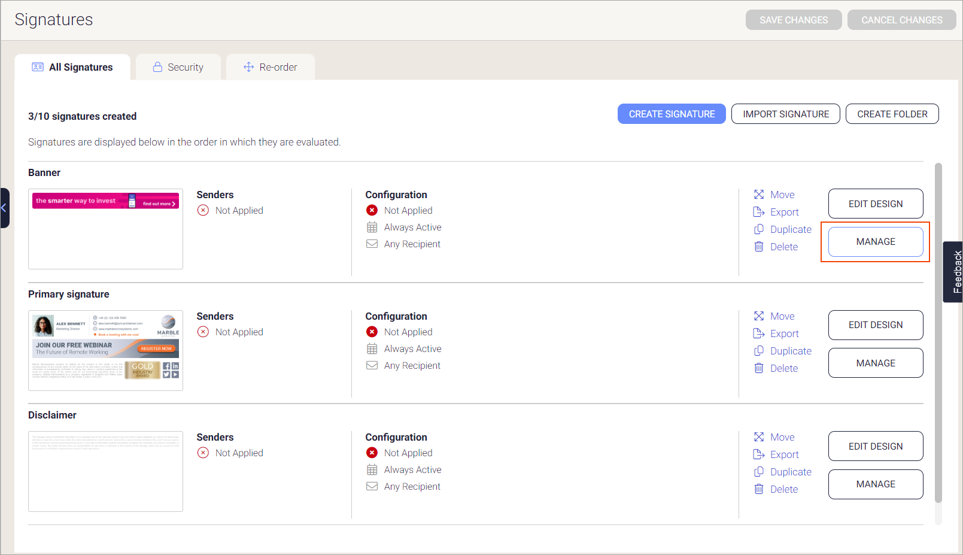
Task: Click the Create Signature button
Action: tap(672, 114)
